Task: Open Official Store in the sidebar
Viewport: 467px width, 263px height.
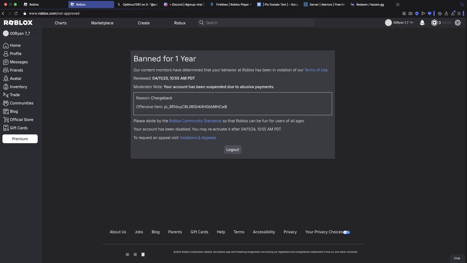Action: 18,120
